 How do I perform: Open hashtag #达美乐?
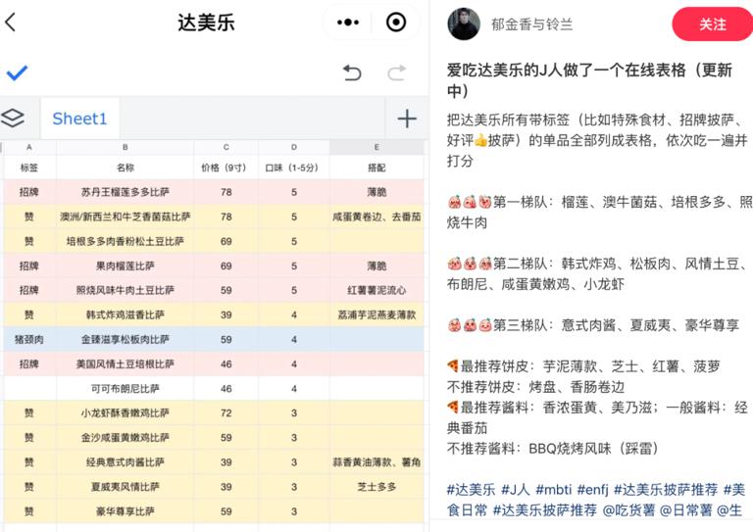pos(471,489)
